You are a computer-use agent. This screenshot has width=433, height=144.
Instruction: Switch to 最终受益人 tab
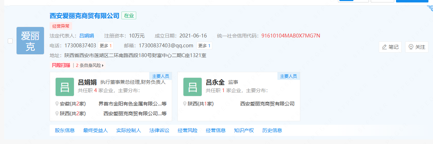pyautogui.click(x=95, y=130)
